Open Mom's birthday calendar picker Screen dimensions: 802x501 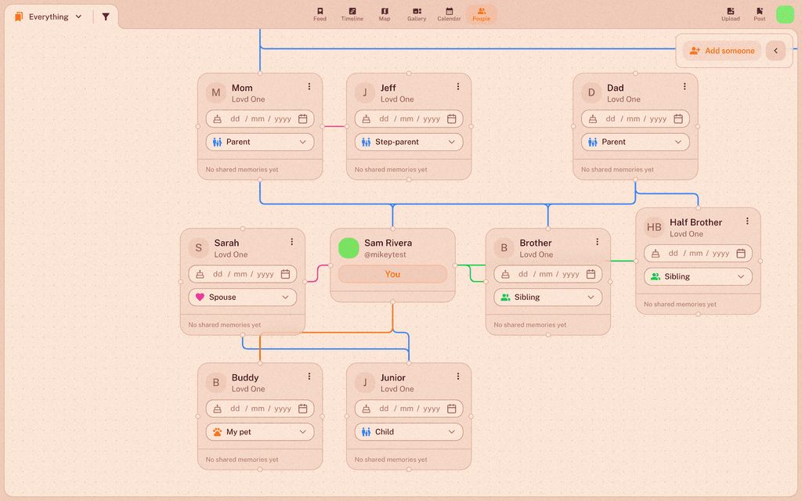pos(303,119)
